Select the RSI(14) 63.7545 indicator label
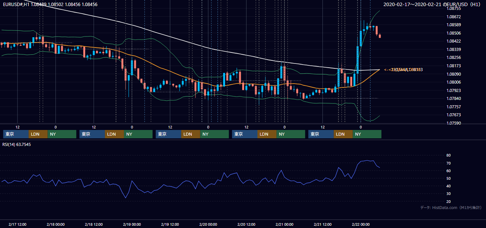The image size is (486, 228). pos(17,144)
